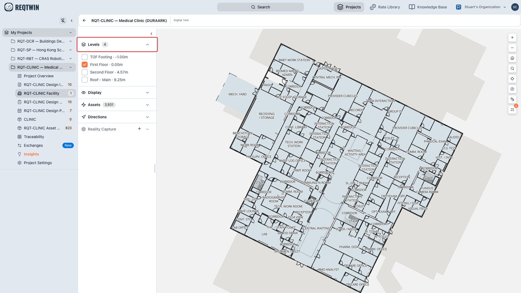Open Stuart's Organization dropdown
The width and height of the screenshot is (521, 293).
pyautogui.click(x=481, y=7)
